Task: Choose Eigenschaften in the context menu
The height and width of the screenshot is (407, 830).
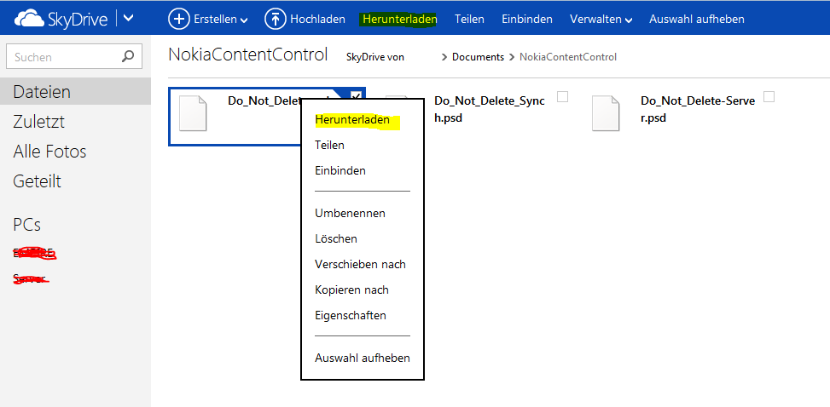Action: (351, 316)
